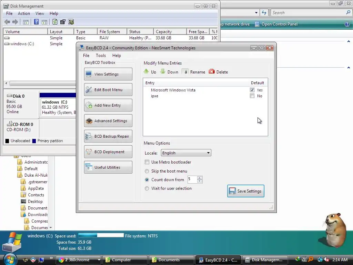Screen dimensions: 353x265
Task: Open View Settings in EasyBCD Toolbox
Action: pos(108,74)
